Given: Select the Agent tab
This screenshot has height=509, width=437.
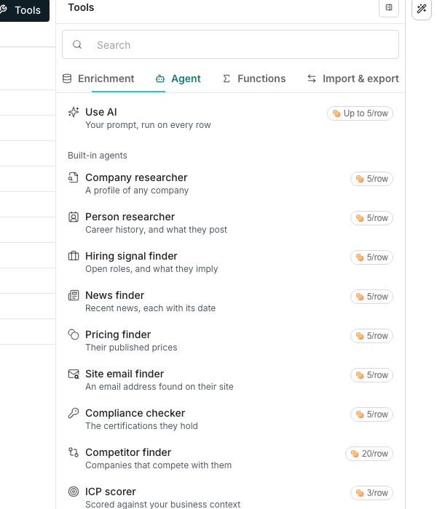Looking at the screenshot, I should [x=178, y=79].
